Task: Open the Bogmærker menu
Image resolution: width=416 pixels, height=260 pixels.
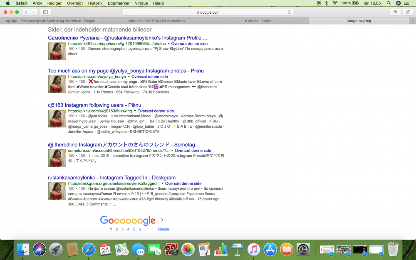Action: 119,3
